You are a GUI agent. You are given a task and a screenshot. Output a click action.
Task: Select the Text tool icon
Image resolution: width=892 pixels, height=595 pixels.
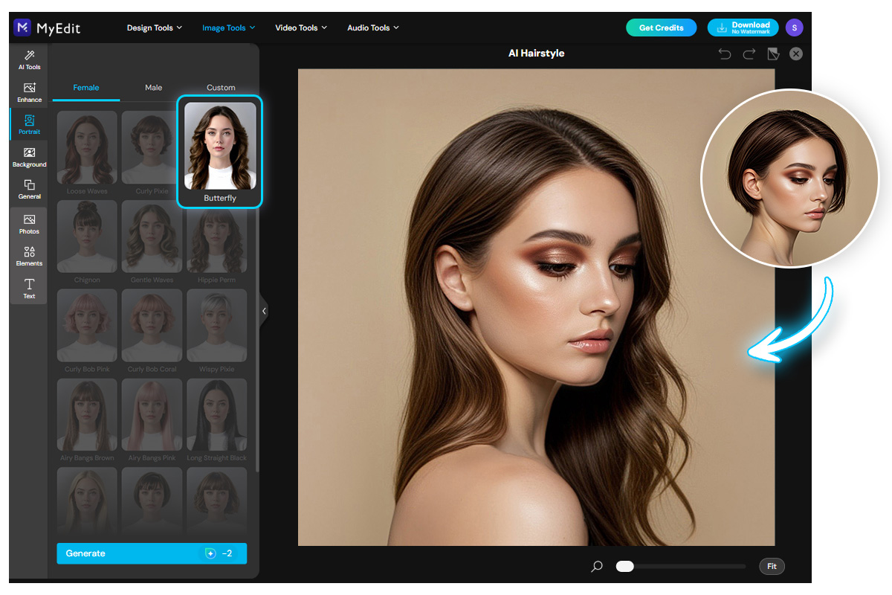pyautogui.click(x=28, y=289)
